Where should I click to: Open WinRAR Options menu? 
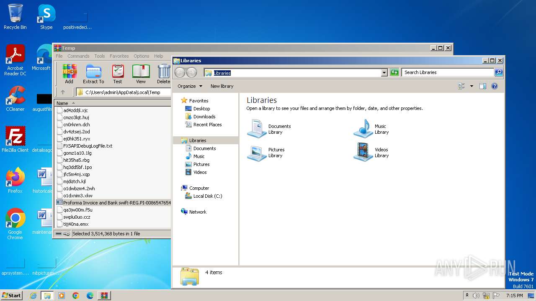pos(142,56)
